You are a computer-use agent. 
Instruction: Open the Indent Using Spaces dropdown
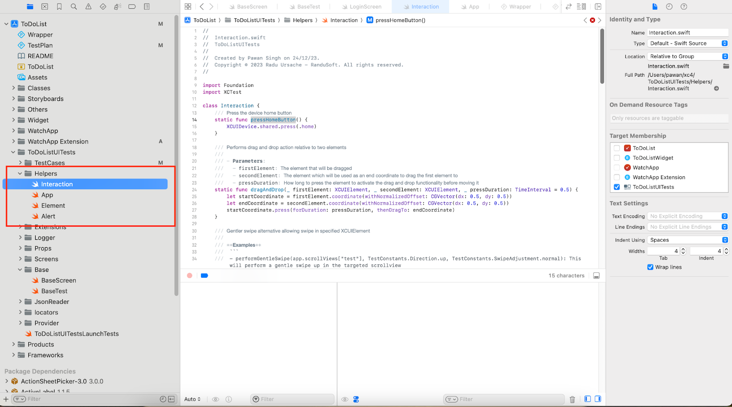(x=688, y=240)
